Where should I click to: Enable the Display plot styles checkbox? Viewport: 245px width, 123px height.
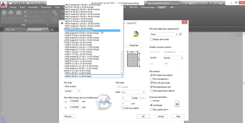[x=151, y=39]
